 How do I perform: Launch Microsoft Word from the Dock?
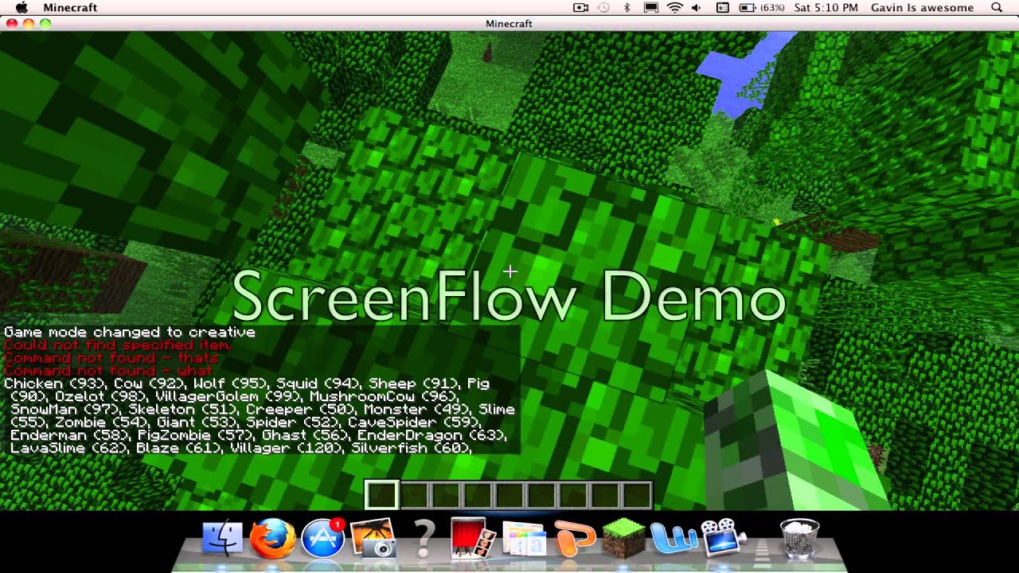pos(674,539)
